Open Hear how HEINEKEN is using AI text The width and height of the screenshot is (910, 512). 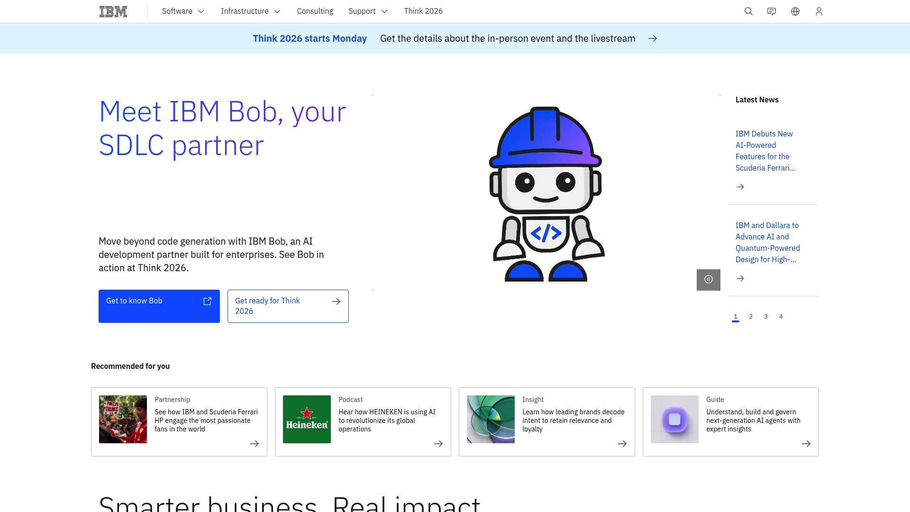click(387, 421)
